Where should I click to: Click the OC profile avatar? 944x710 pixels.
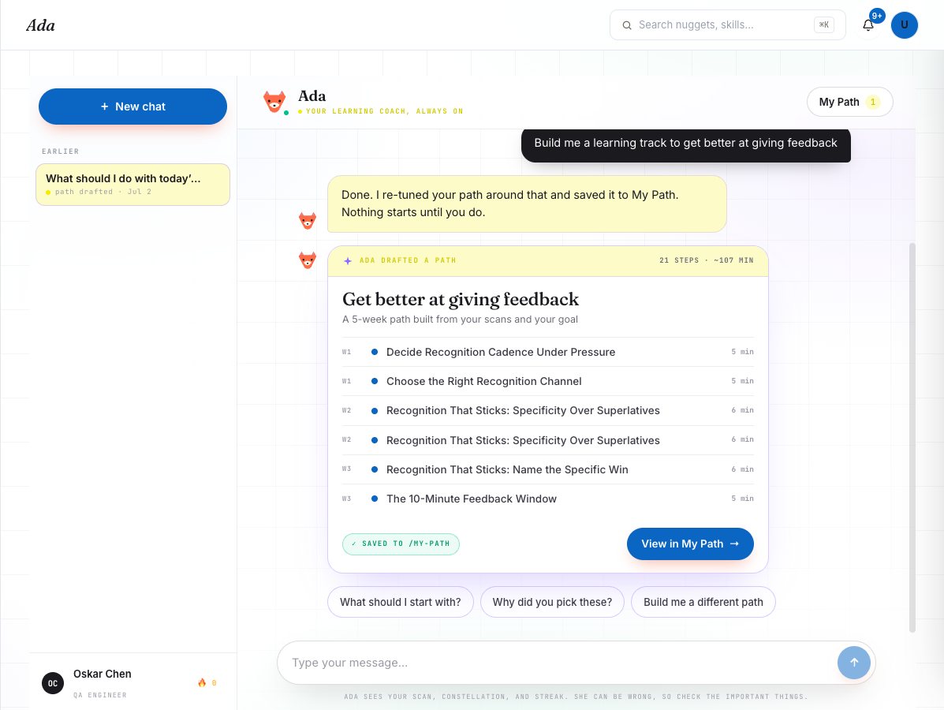point(53,683)
